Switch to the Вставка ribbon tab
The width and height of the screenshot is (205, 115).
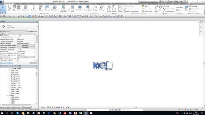(24, 4)
